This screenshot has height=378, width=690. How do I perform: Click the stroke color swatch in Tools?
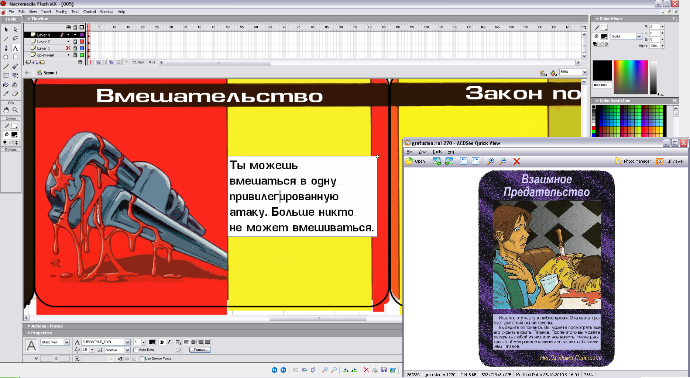click(x=14, y=126)
